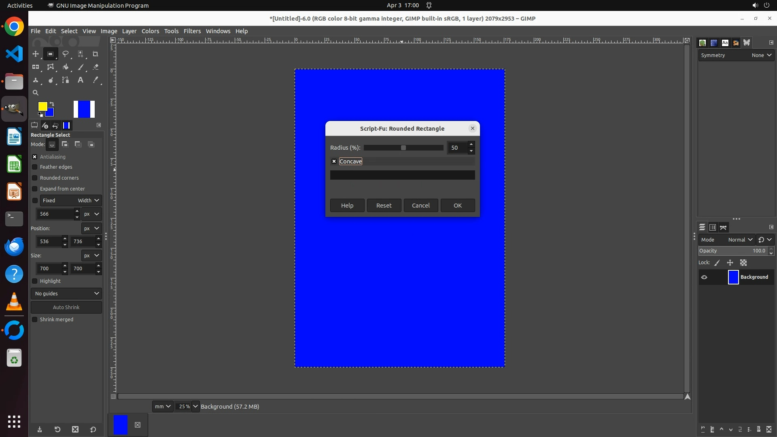Viewport: 777px width, 437px height.
Task: Select the Color Picker eyedropper tool
Action: tap(96, 80)
